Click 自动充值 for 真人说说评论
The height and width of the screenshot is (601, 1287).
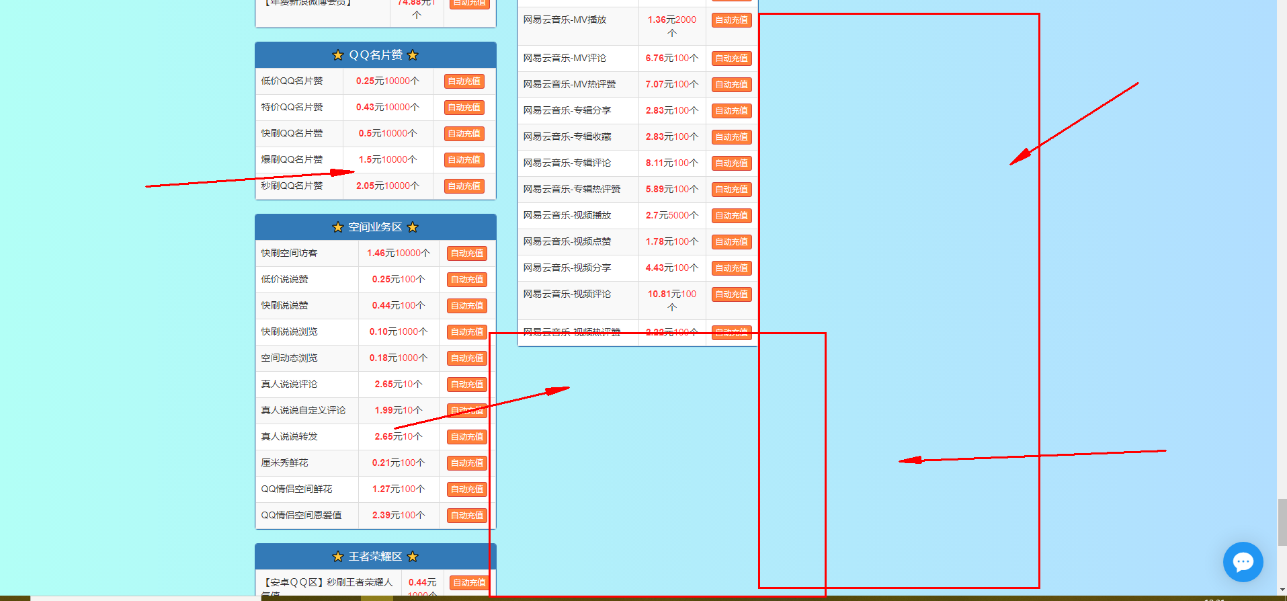467,385
